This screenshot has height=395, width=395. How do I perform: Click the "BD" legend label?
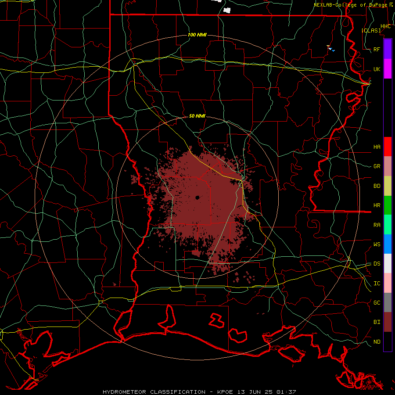(377, 186)
